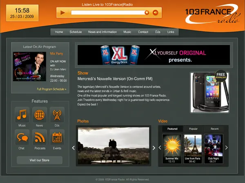
Task: Click the orange Show heading
Action: [x=83, y=73]
